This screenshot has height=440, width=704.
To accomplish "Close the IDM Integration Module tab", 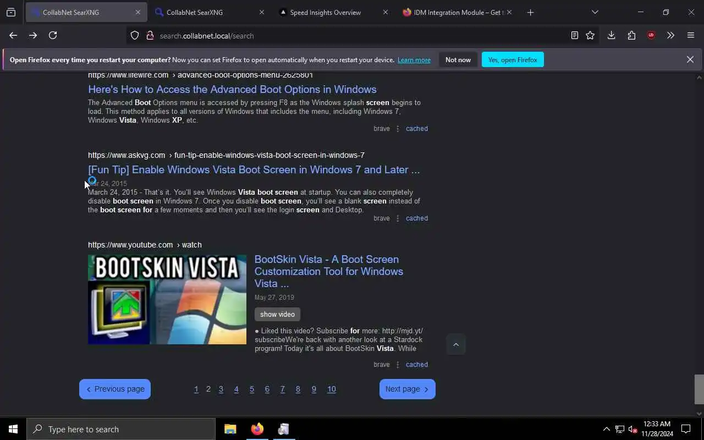I will (x=509, y=12).
